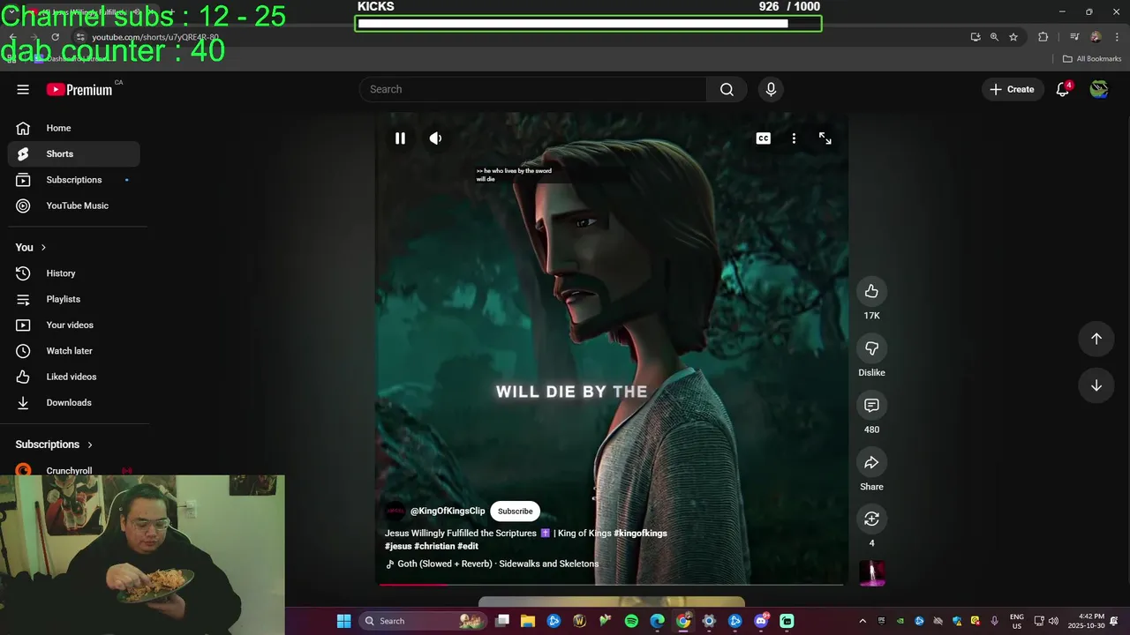Go to Home in the sidebar

[74, 128]
